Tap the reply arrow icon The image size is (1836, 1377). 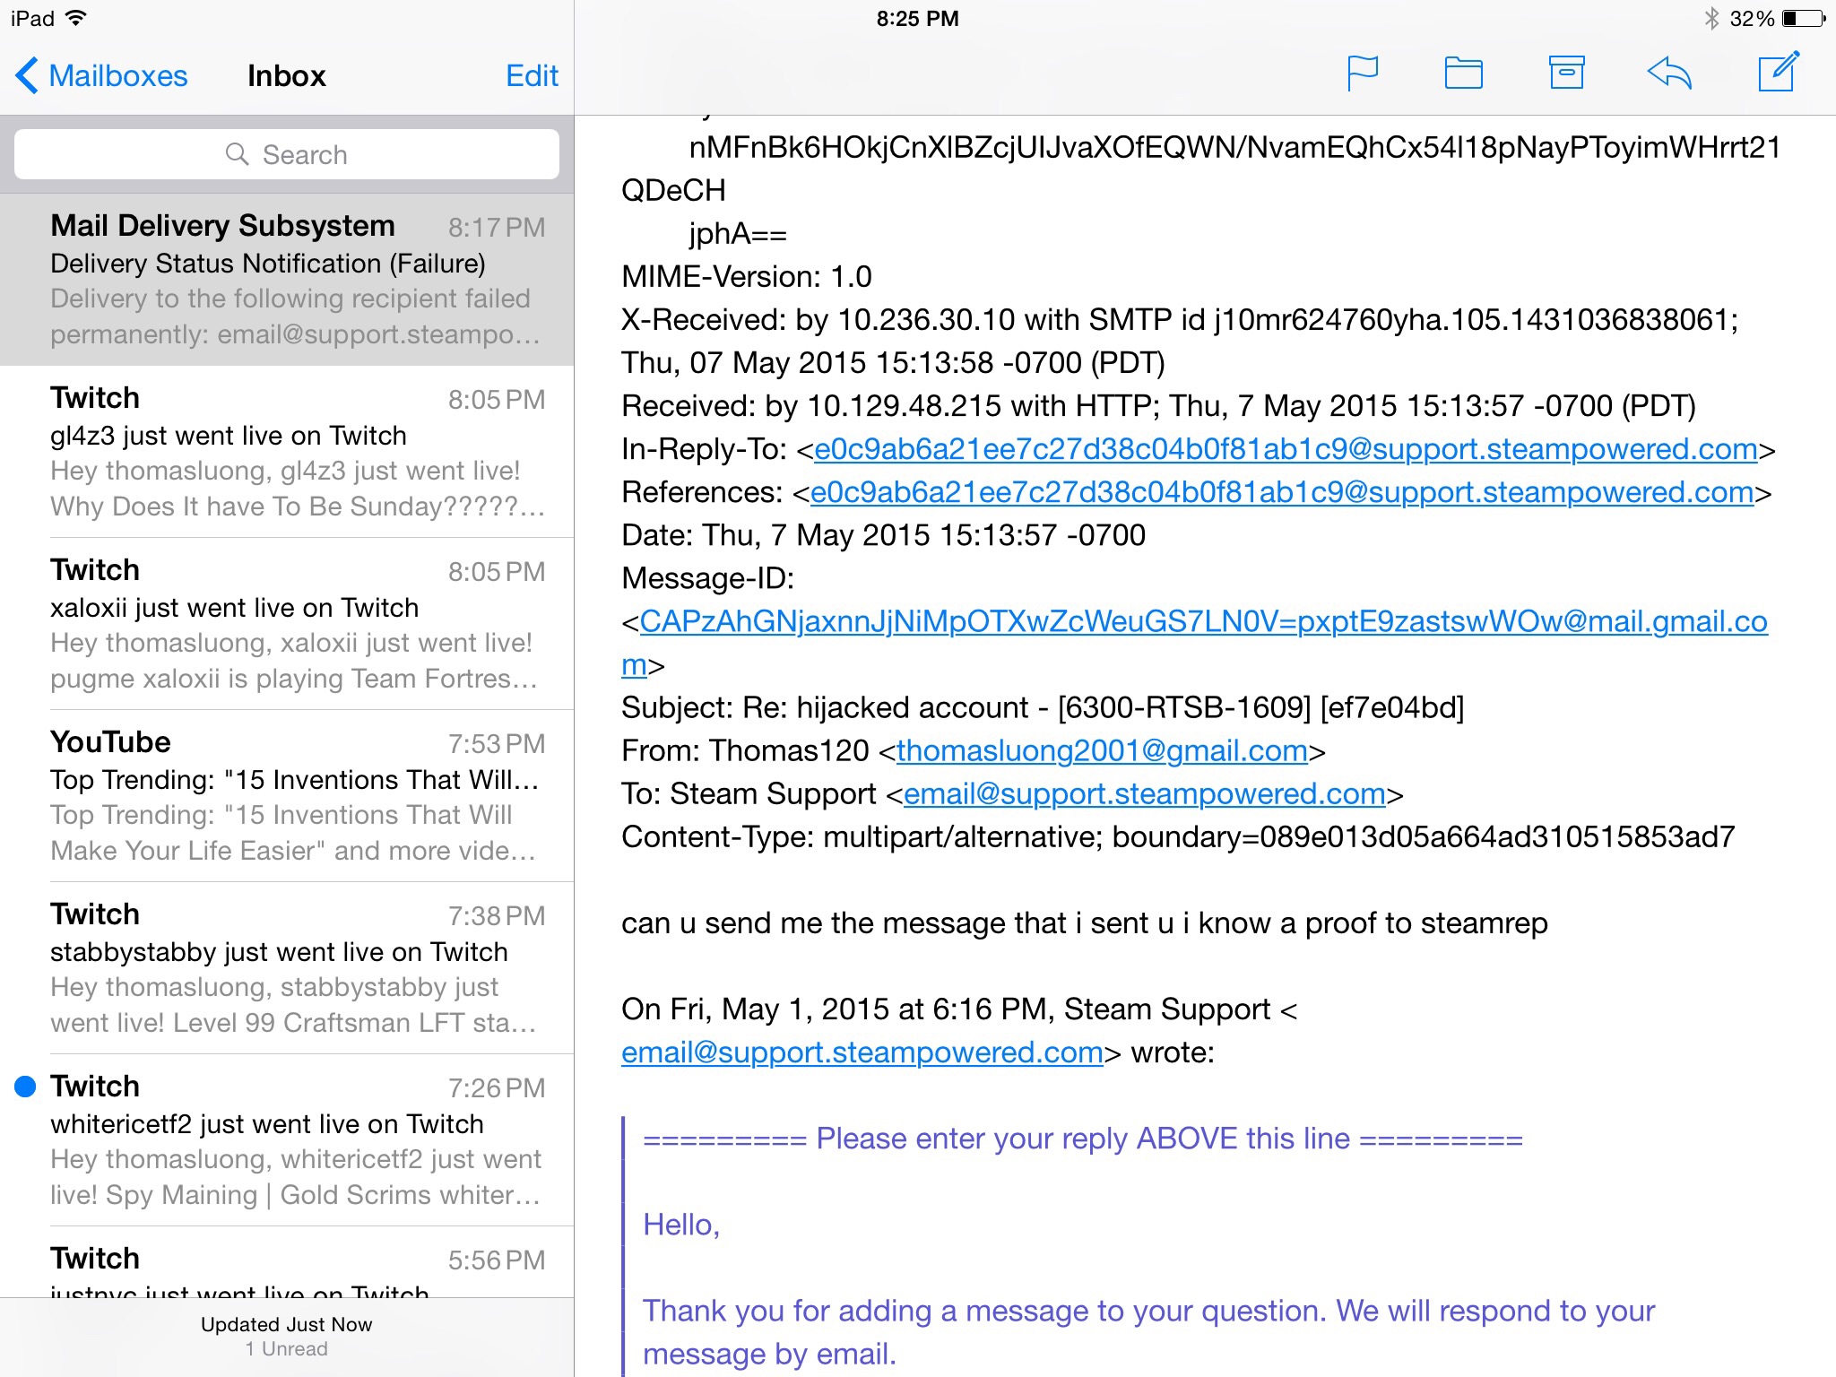point(1669,74)
